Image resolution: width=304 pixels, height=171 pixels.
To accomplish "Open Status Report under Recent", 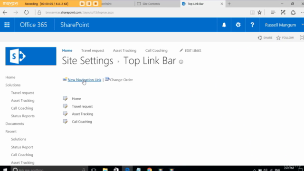I will coord(22,147).
